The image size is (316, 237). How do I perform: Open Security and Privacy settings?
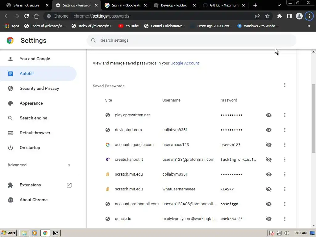click(x=38, y=89)
